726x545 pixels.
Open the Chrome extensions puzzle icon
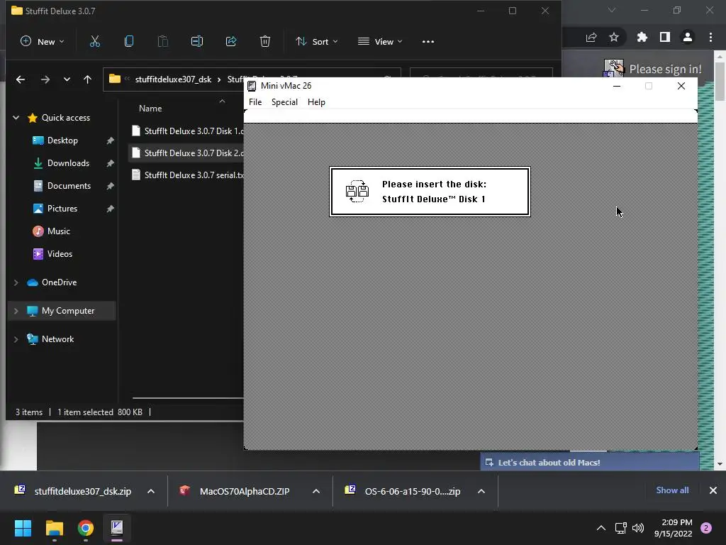(x=642, y=37)
